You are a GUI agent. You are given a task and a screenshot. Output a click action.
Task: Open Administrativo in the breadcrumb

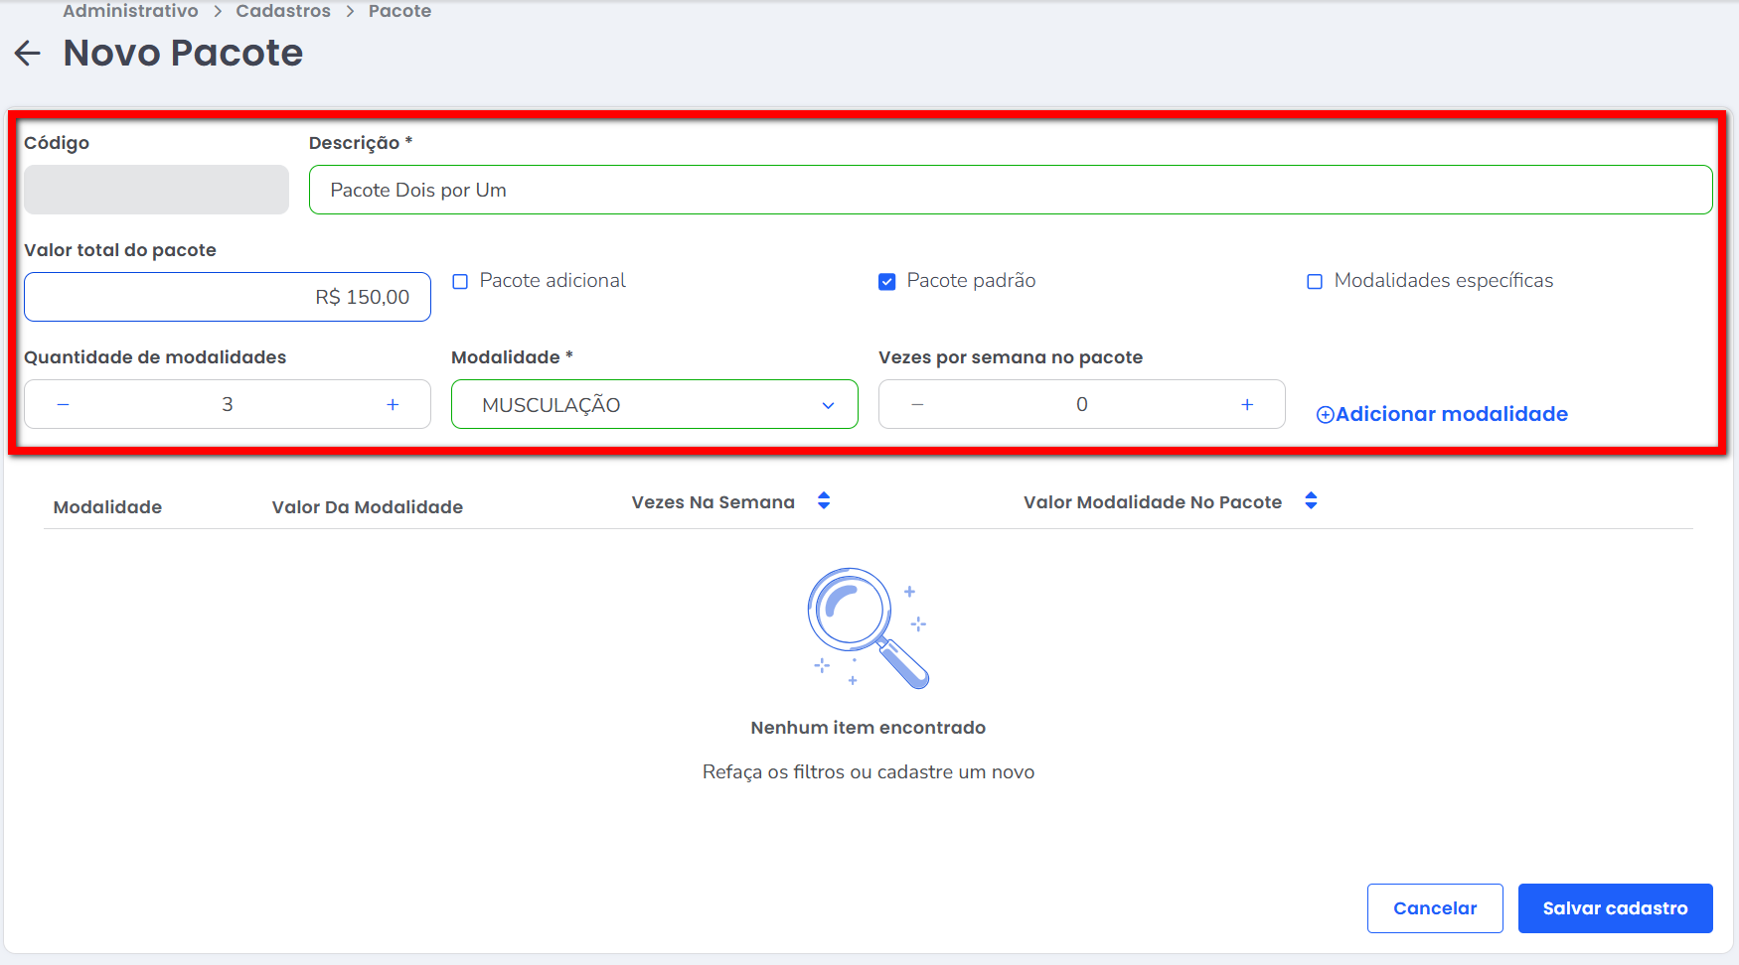click(x=130, y=11)
